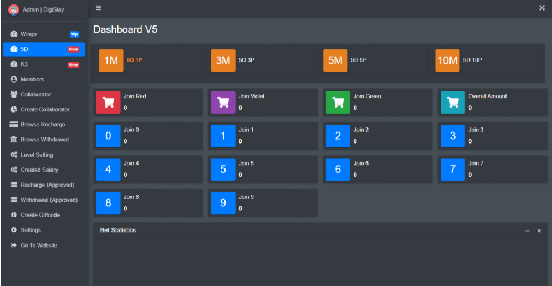Click the fullscreen expand icon

click(542, 8)
